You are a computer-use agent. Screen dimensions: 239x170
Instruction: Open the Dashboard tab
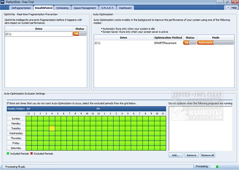[125, 8]
